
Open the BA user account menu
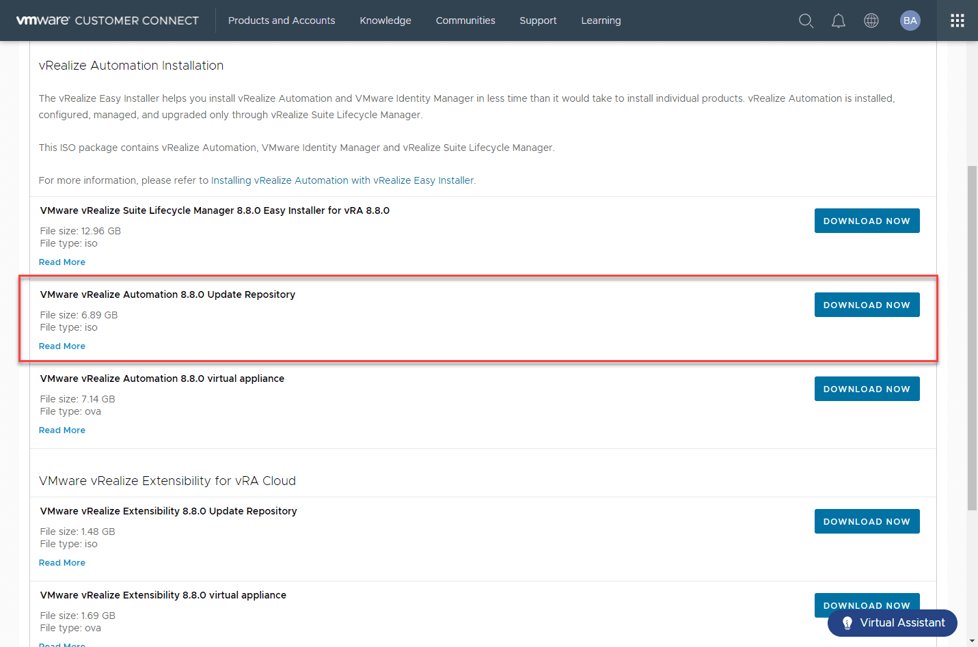click(910, 20)
